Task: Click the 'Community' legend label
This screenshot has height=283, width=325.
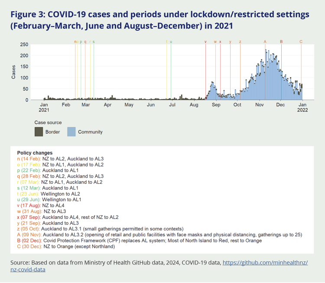Action: 91,132
